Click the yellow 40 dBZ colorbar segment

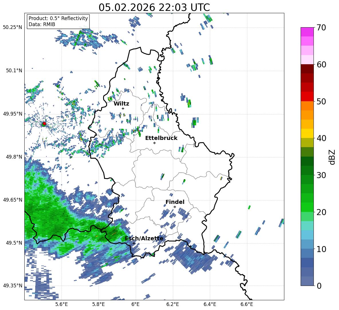307,134
